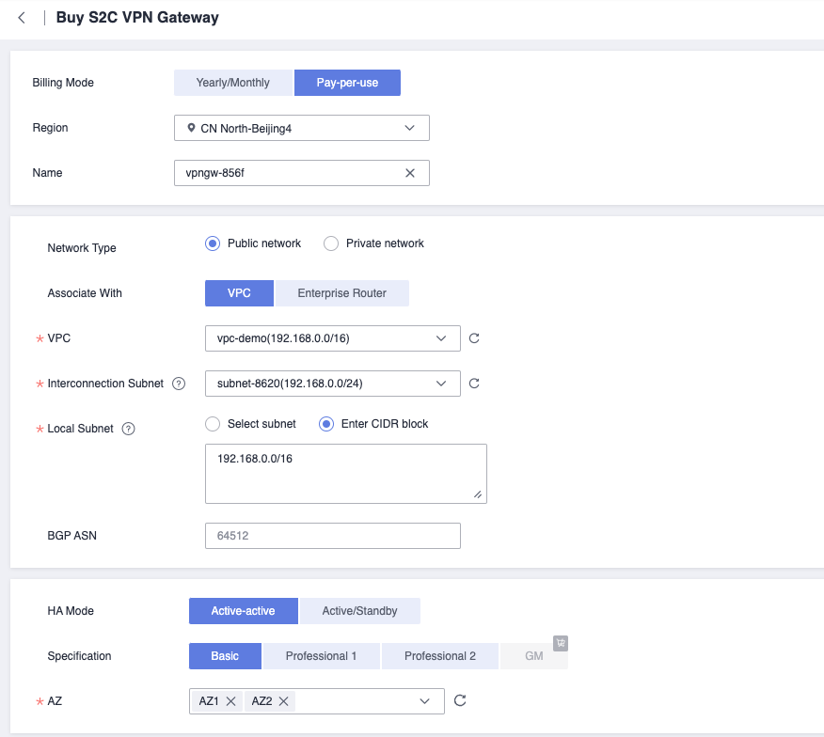Choose Active/Standby HA mode
The width and height of the screenshot is (824, 737).
pos(359,611)
